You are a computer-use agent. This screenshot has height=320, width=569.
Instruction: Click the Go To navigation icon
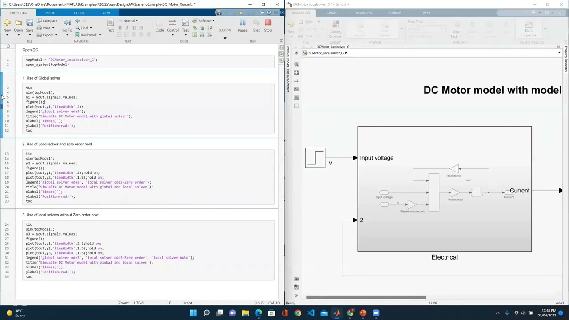[x=67, y=23]
